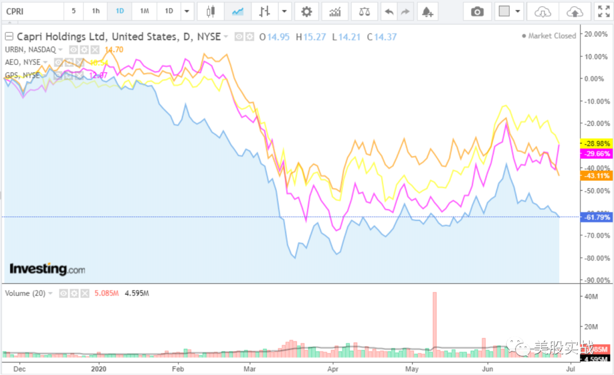Click the blue -61.79% price label
The image size is (614, 375).
[x=596, y=217]
